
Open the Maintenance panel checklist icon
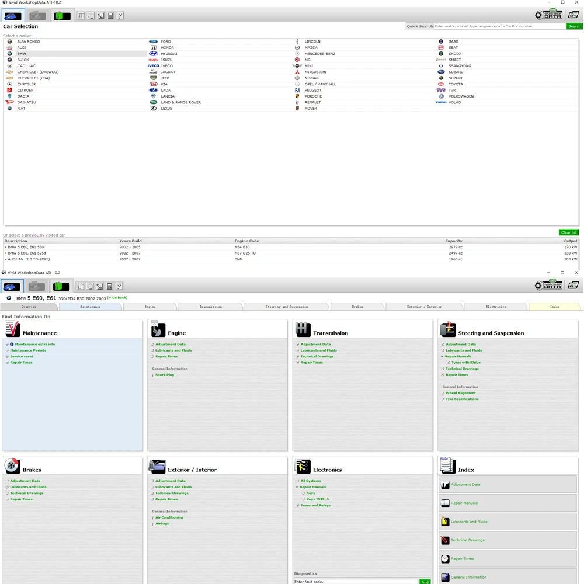[12, 329]
